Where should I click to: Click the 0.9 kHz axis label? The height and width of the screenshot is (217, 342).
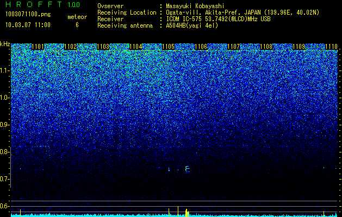pyautogui.click(x=4, y=125)
